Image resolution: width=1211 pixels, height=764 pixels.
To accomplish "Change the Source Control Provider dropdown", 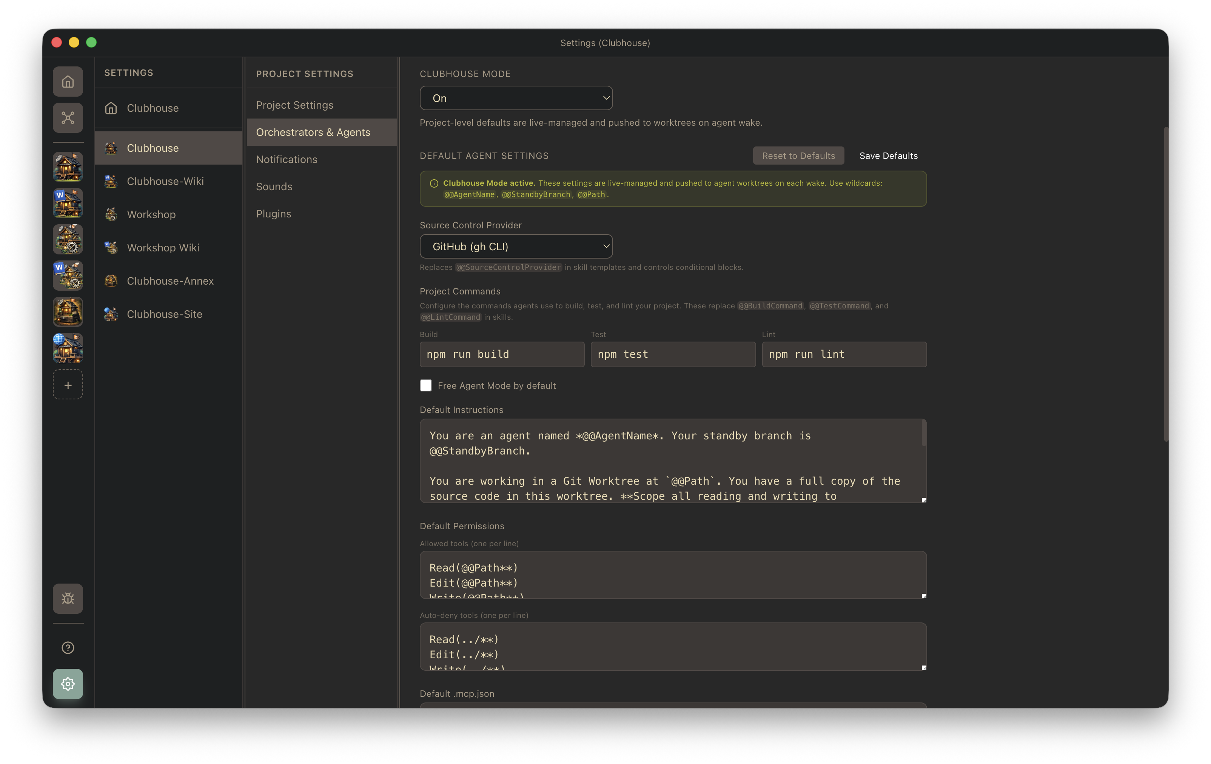I will 516,246.
